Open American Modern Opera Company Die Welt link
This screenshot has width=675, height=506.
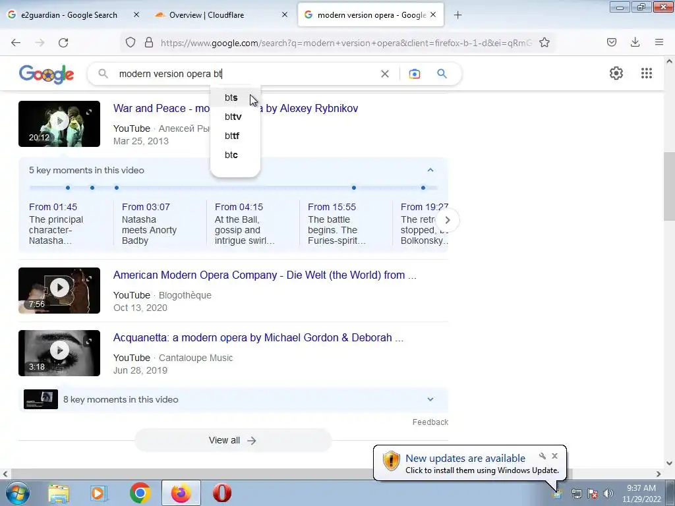(265, 275)
